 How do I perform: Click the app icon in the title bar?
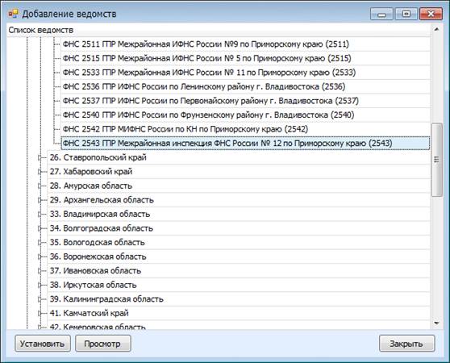(x=13, y=14)
